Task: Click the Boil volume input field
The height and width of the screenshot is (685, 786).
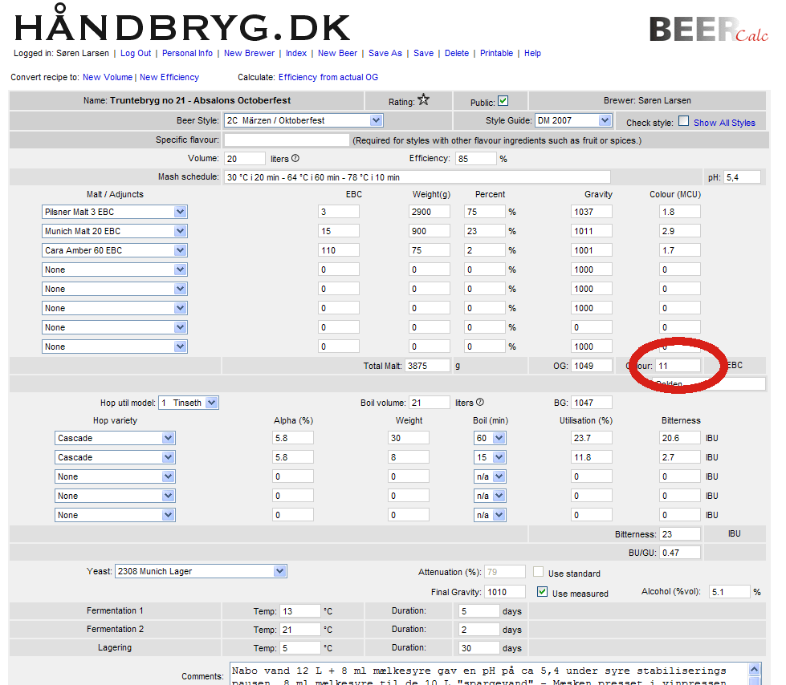Action: [430, 403]
